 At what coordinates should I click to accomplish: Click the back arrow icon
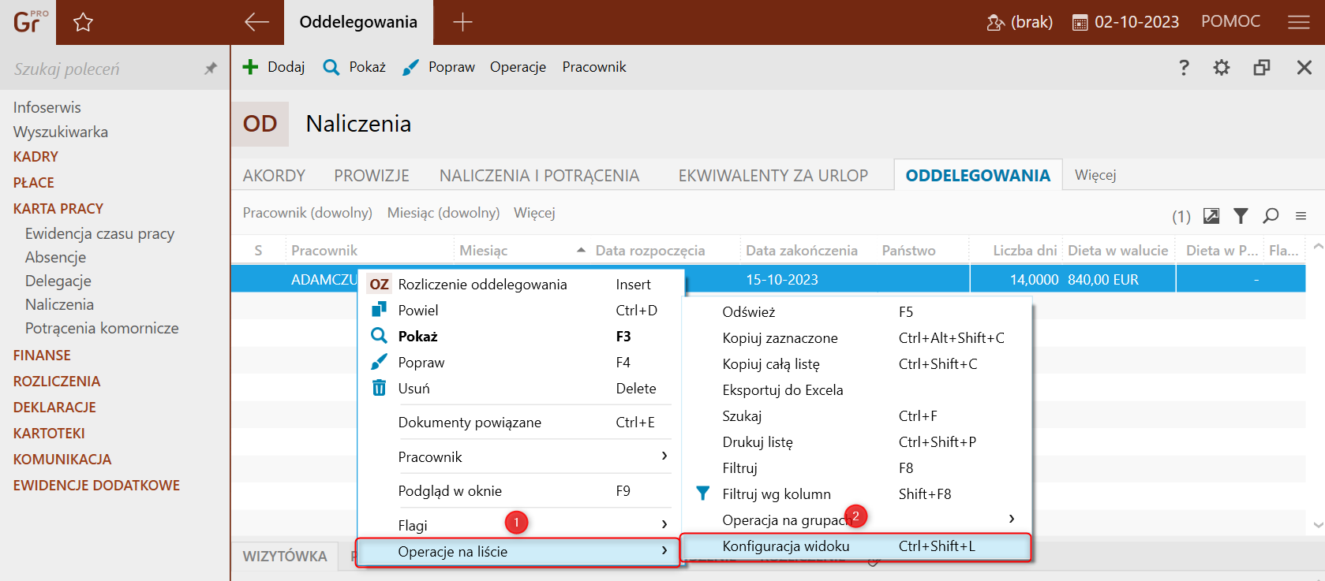(256, 22)
